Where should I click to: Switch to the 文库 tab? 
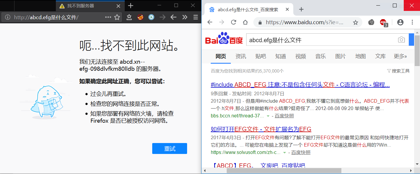tap(380, 56)
